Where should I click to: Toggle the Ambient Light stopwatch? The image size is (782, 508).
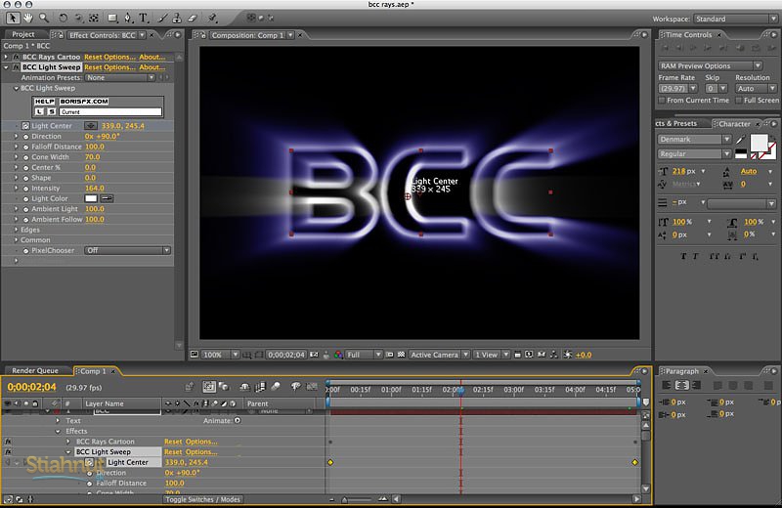pyautogui.click(x=26, y=209)
